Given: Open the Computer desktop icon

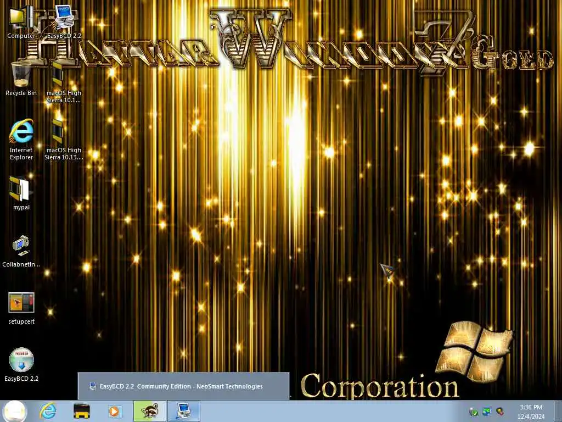Looking at the screenshot, I should pyautogui.click(x=21, y=21).
